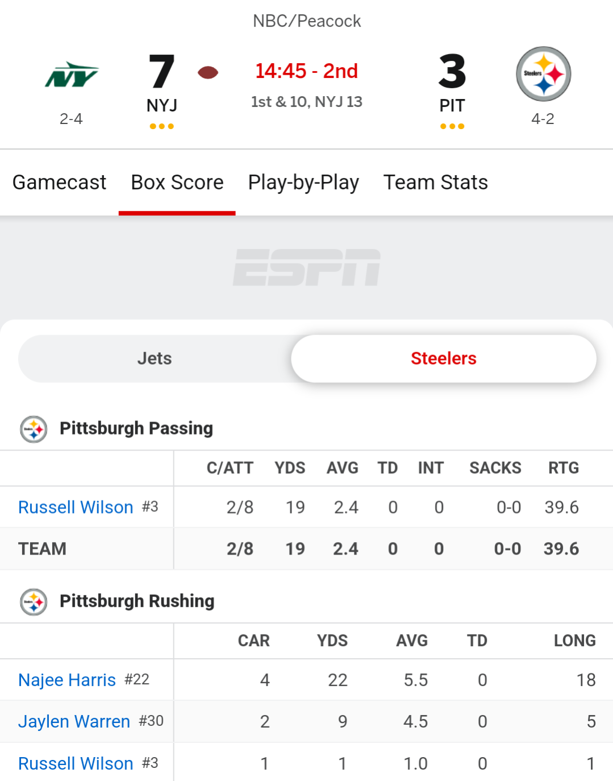Select the Steelers team toggle
The width and height of the screenshot is (613, 781).
point(444,358)
